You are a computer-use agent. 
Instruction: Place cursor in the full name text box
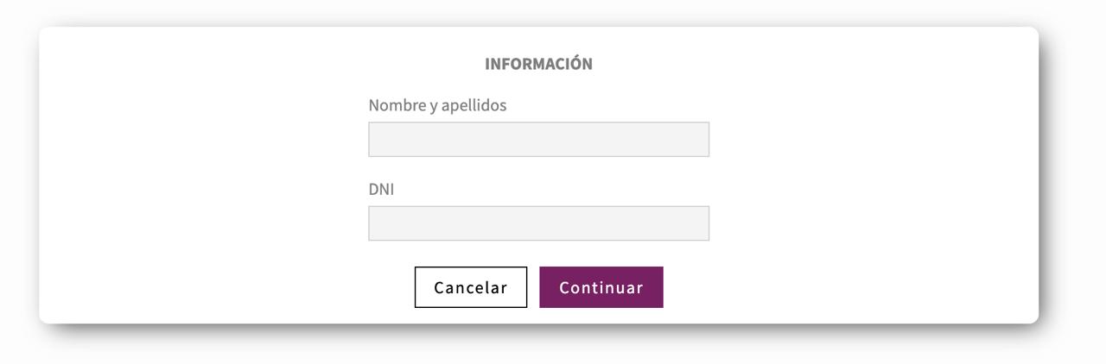tap(538, 139)
